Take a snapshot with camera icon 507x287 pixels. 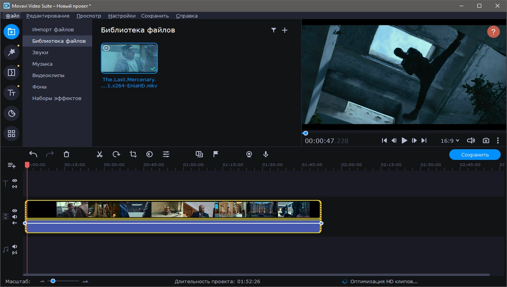click(486, 141)
